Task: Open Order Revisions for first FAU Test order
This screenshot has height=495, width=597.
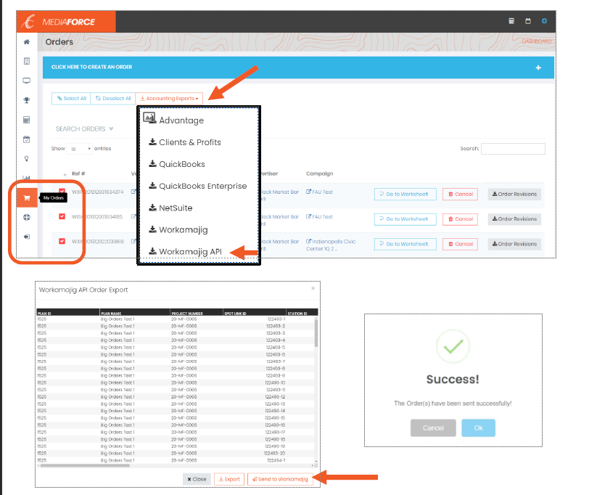Action: pyautogui.click(x=514, y=195)
